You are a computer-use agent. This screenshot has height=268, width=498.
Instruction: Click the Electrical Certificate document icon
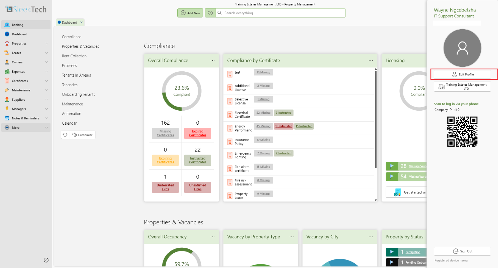pos(230,115)
